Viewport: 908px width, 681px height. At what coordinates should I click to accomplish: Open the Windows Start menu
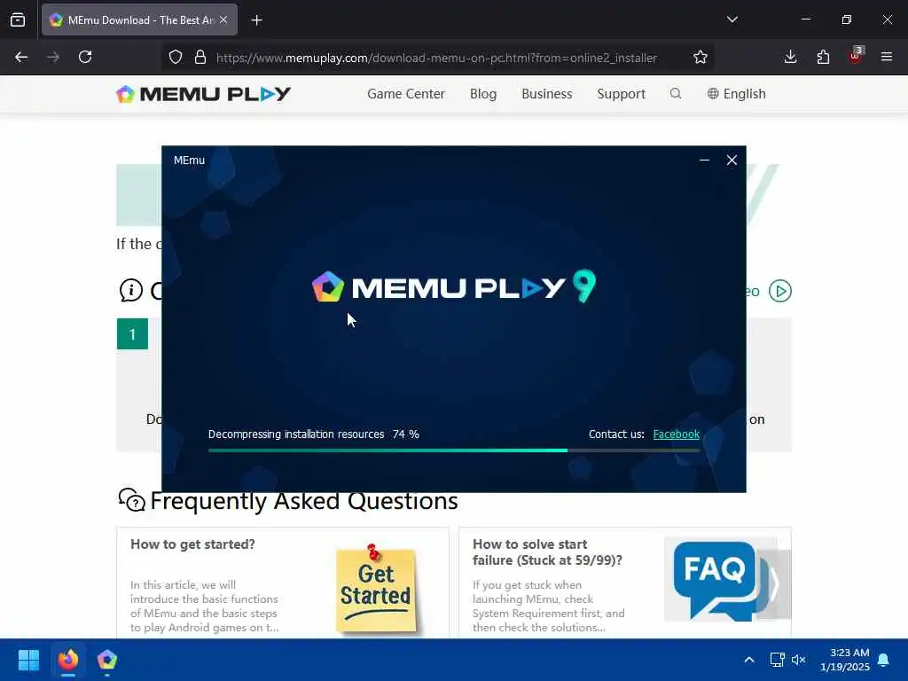(x=28, y=660)
